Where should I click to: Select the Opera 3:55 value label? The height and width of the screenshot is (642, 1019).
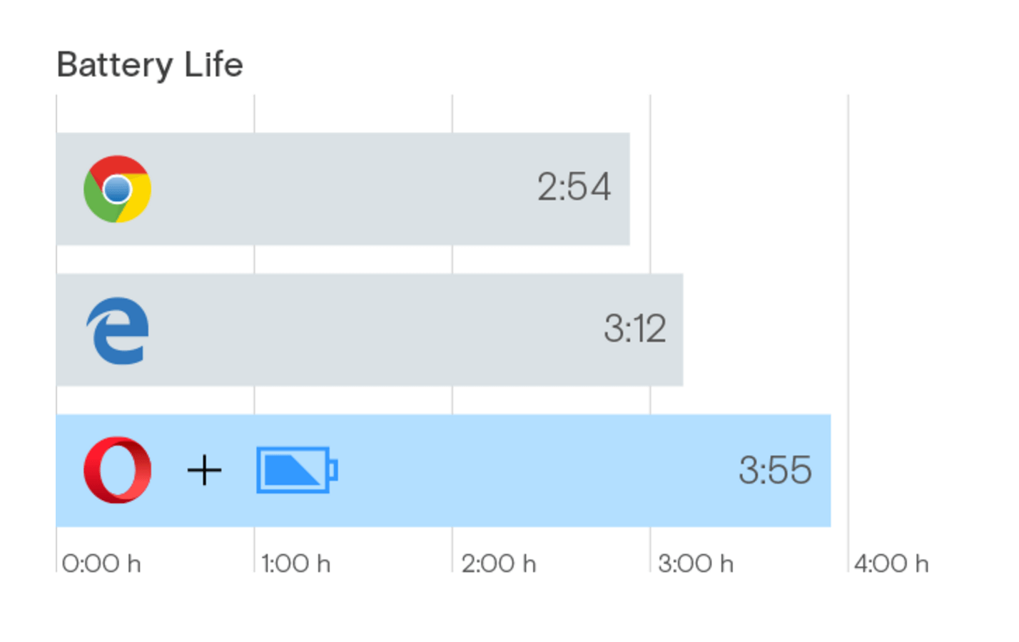[775, 470]
